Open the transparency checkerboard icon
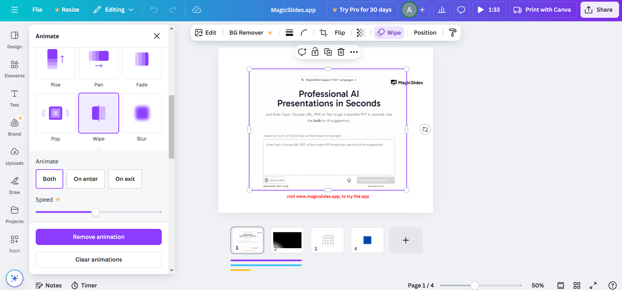The image size is (622, 290). (x=361, y=33)
